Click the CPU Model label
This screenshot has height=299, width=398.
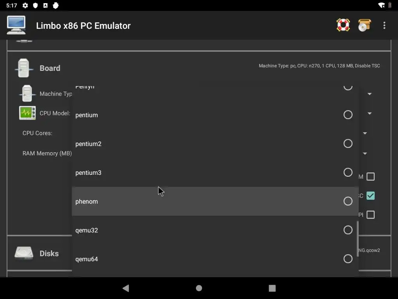[x=55, y=113]
